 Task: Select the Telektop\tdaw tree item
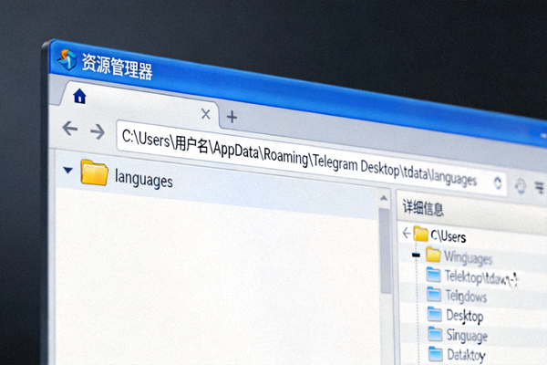point(481,277)
